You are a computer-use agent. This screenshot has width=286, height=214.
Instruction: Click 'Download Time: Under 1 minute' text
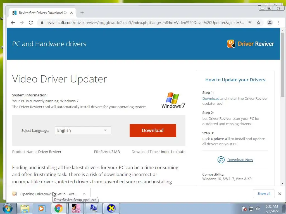point(159,152)
